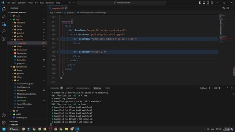Close the page.tsx editor tab
235x132 pixels.
tap(66, 8)
